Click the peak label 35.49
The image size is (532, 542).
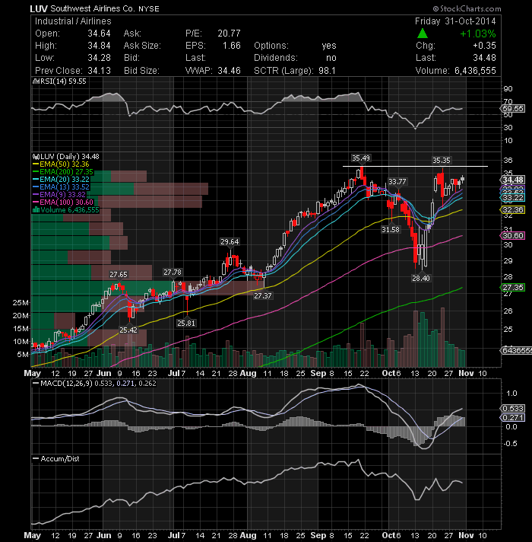[361, 158]
